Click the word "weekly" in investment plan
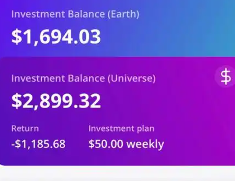The height and width of the screenshot is (181, 235). (145, 144)
